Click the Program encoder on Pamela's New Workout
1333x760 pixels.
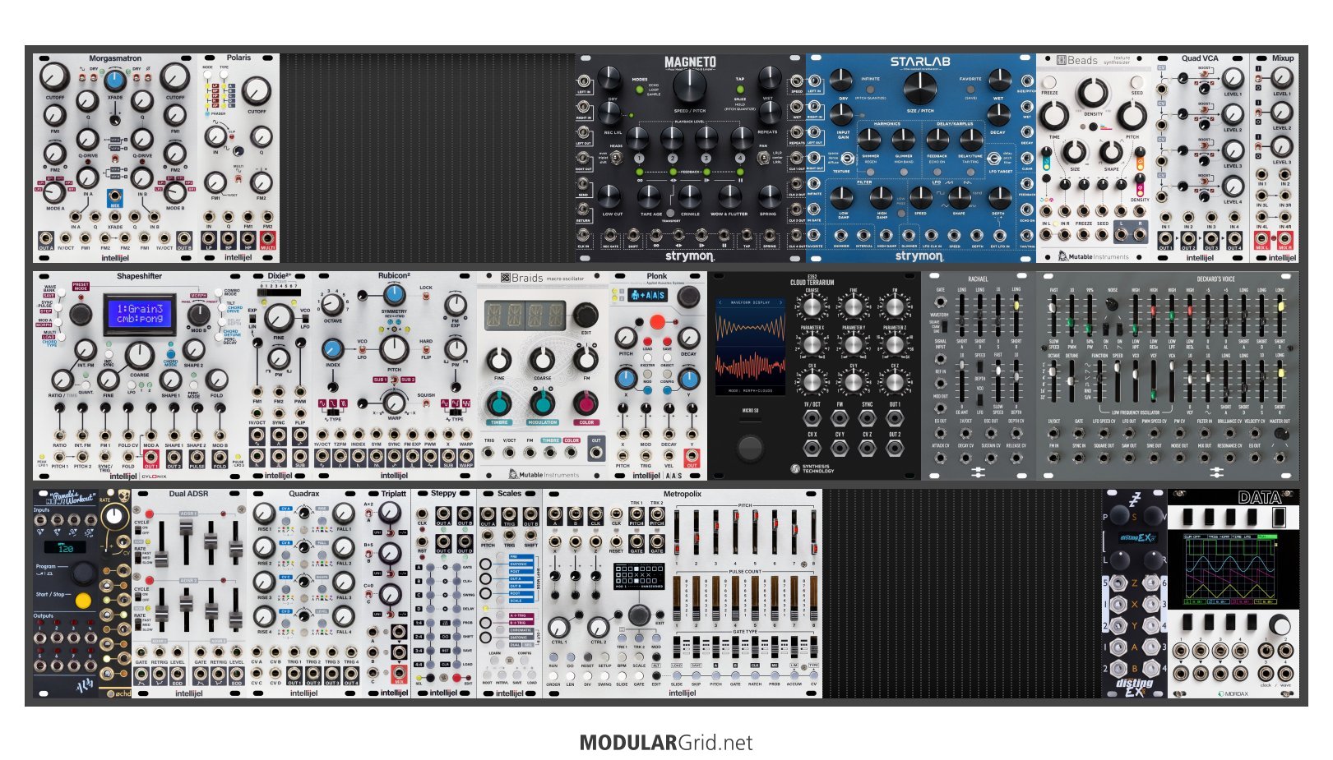point(83,573)
